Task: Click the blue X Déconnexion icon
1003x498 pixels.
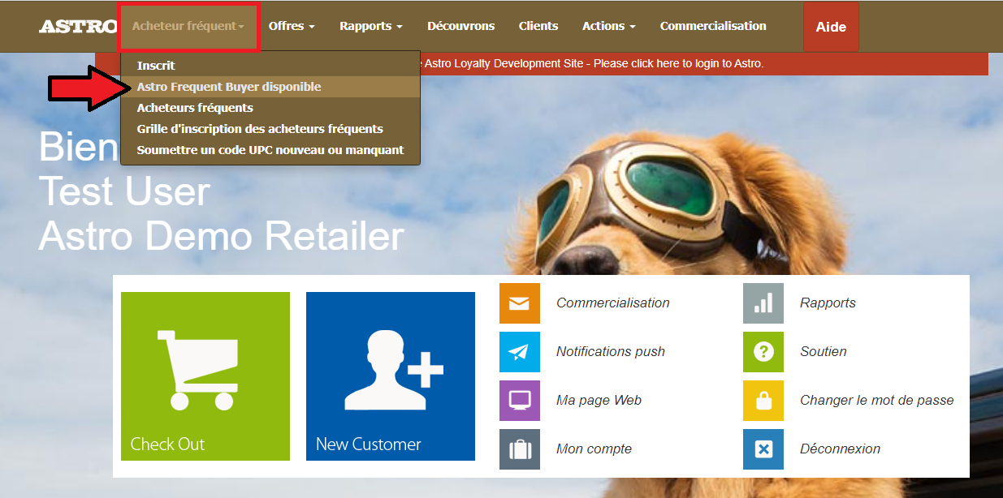Action: tap(763, 449)
